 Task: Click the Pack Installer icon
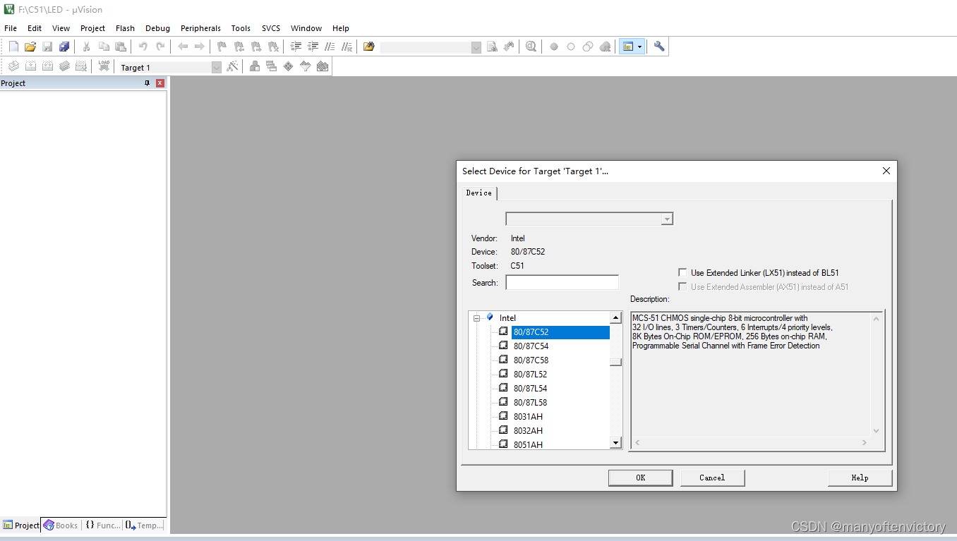click(323, 66)
